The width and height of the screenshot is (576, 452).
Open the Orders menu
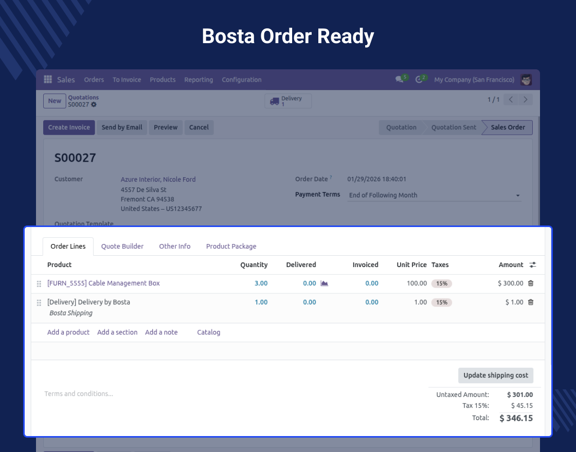(x=94, y=80)
